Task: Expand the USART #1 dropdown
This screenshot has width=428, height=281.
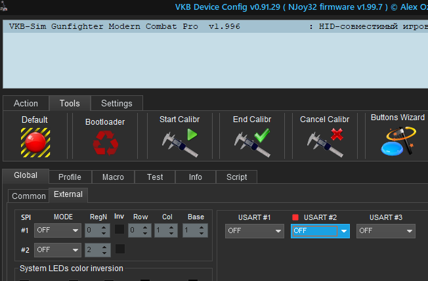Action: point(254,230)
